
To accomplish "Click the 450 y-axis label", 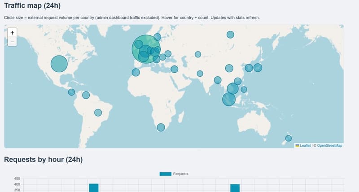I will 17,179.
